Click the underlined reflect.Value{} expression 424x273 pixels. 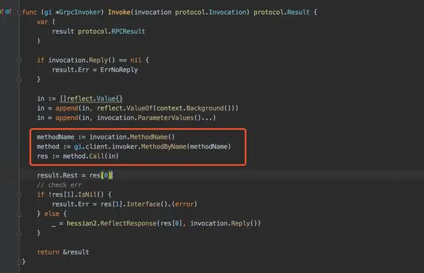91,98
